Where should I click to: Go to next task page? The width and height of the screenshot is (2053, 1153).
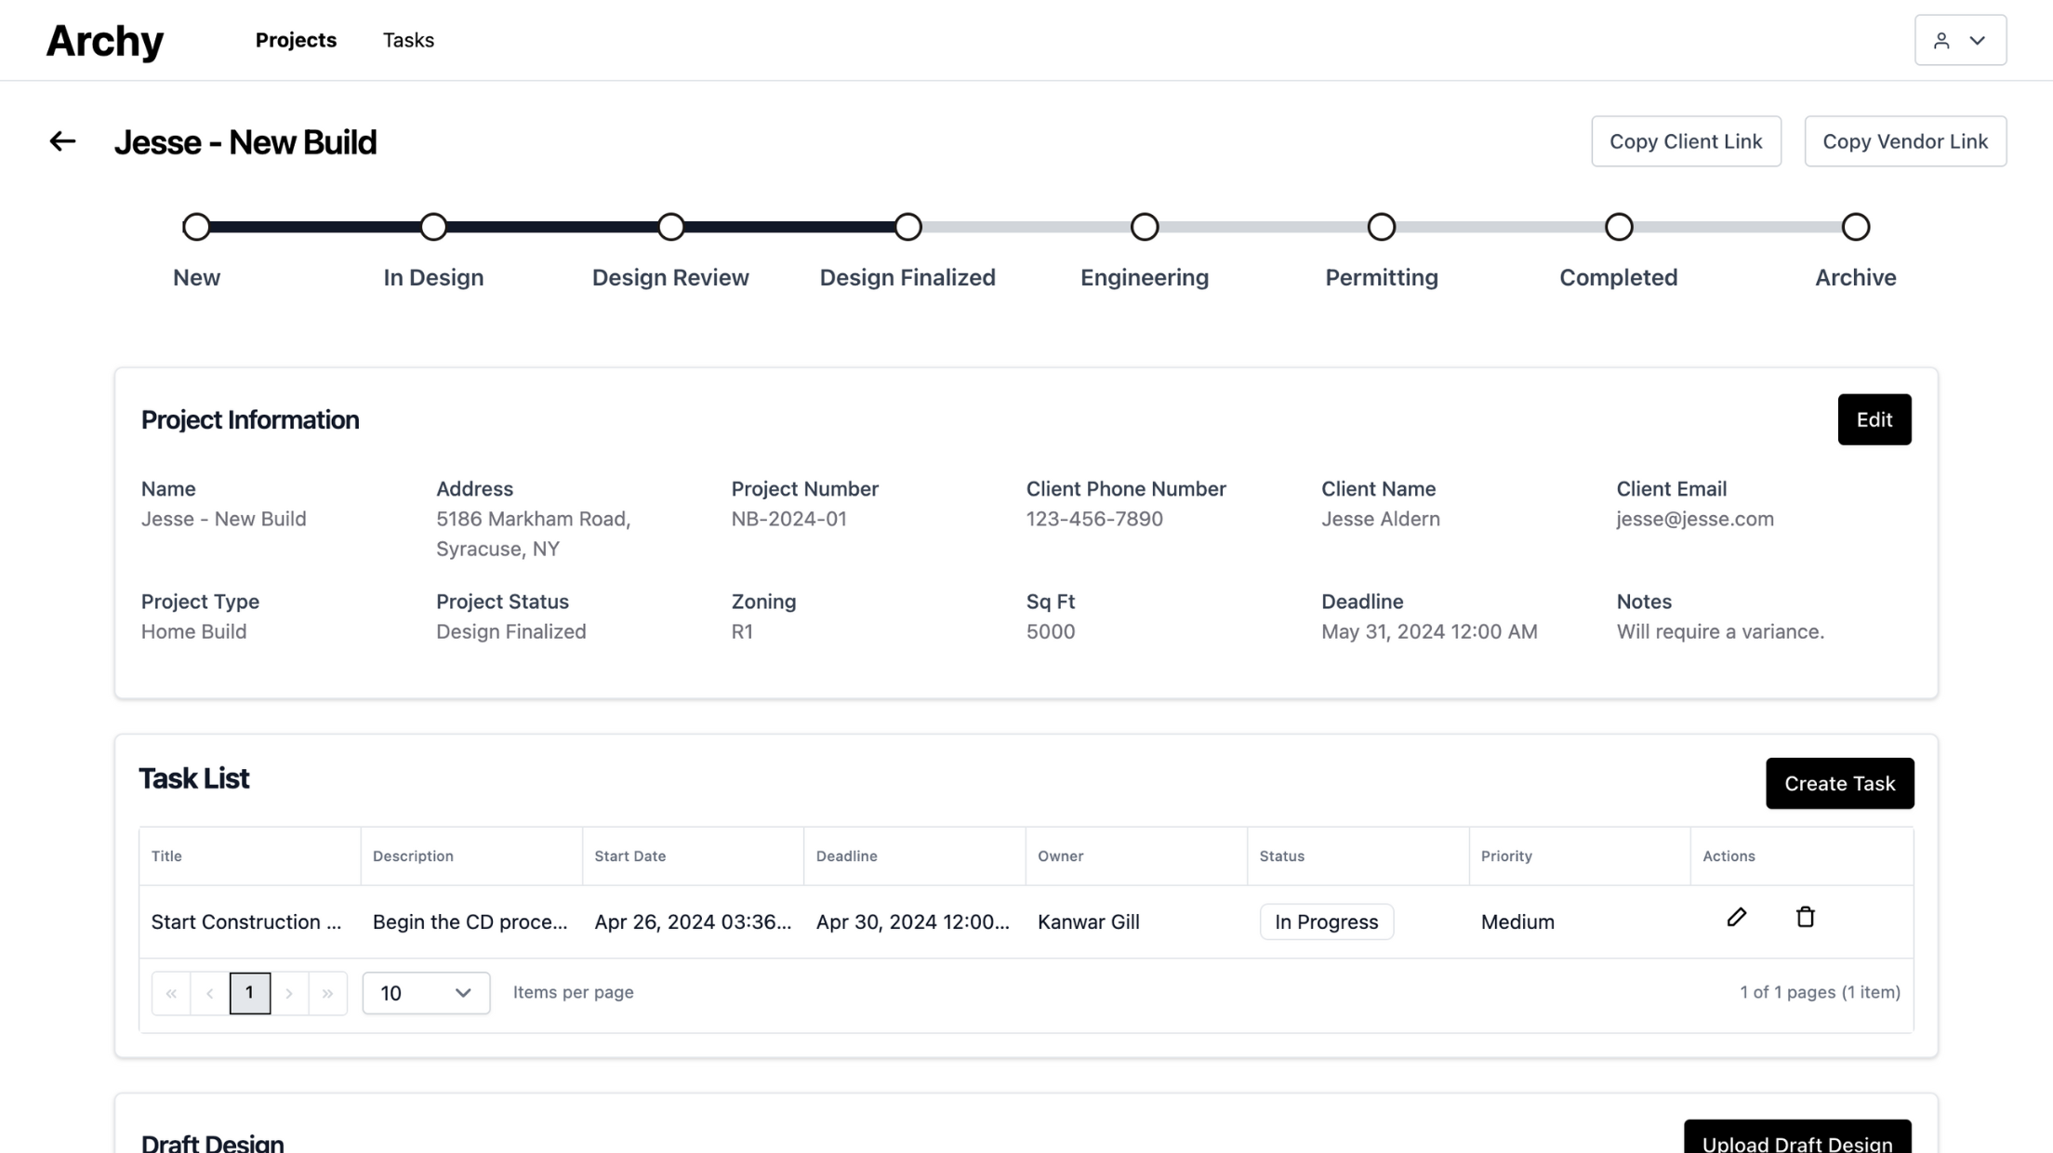point(289,993)
